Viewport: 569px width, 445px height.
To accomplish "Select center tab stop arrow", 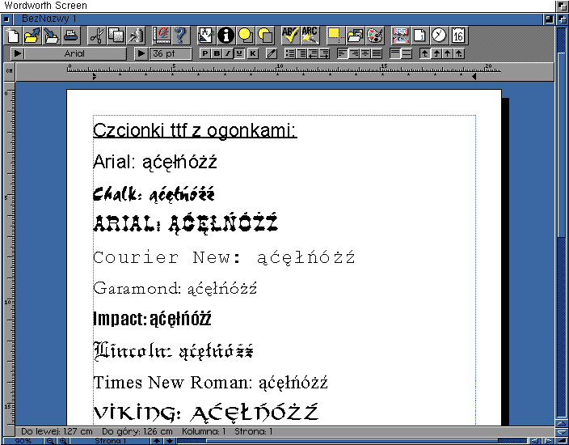I will coord(448,53).
